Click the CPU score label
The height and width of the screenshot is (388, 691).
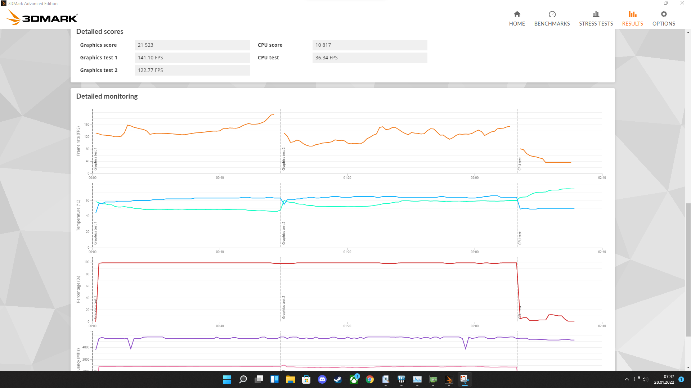point(270,45)
